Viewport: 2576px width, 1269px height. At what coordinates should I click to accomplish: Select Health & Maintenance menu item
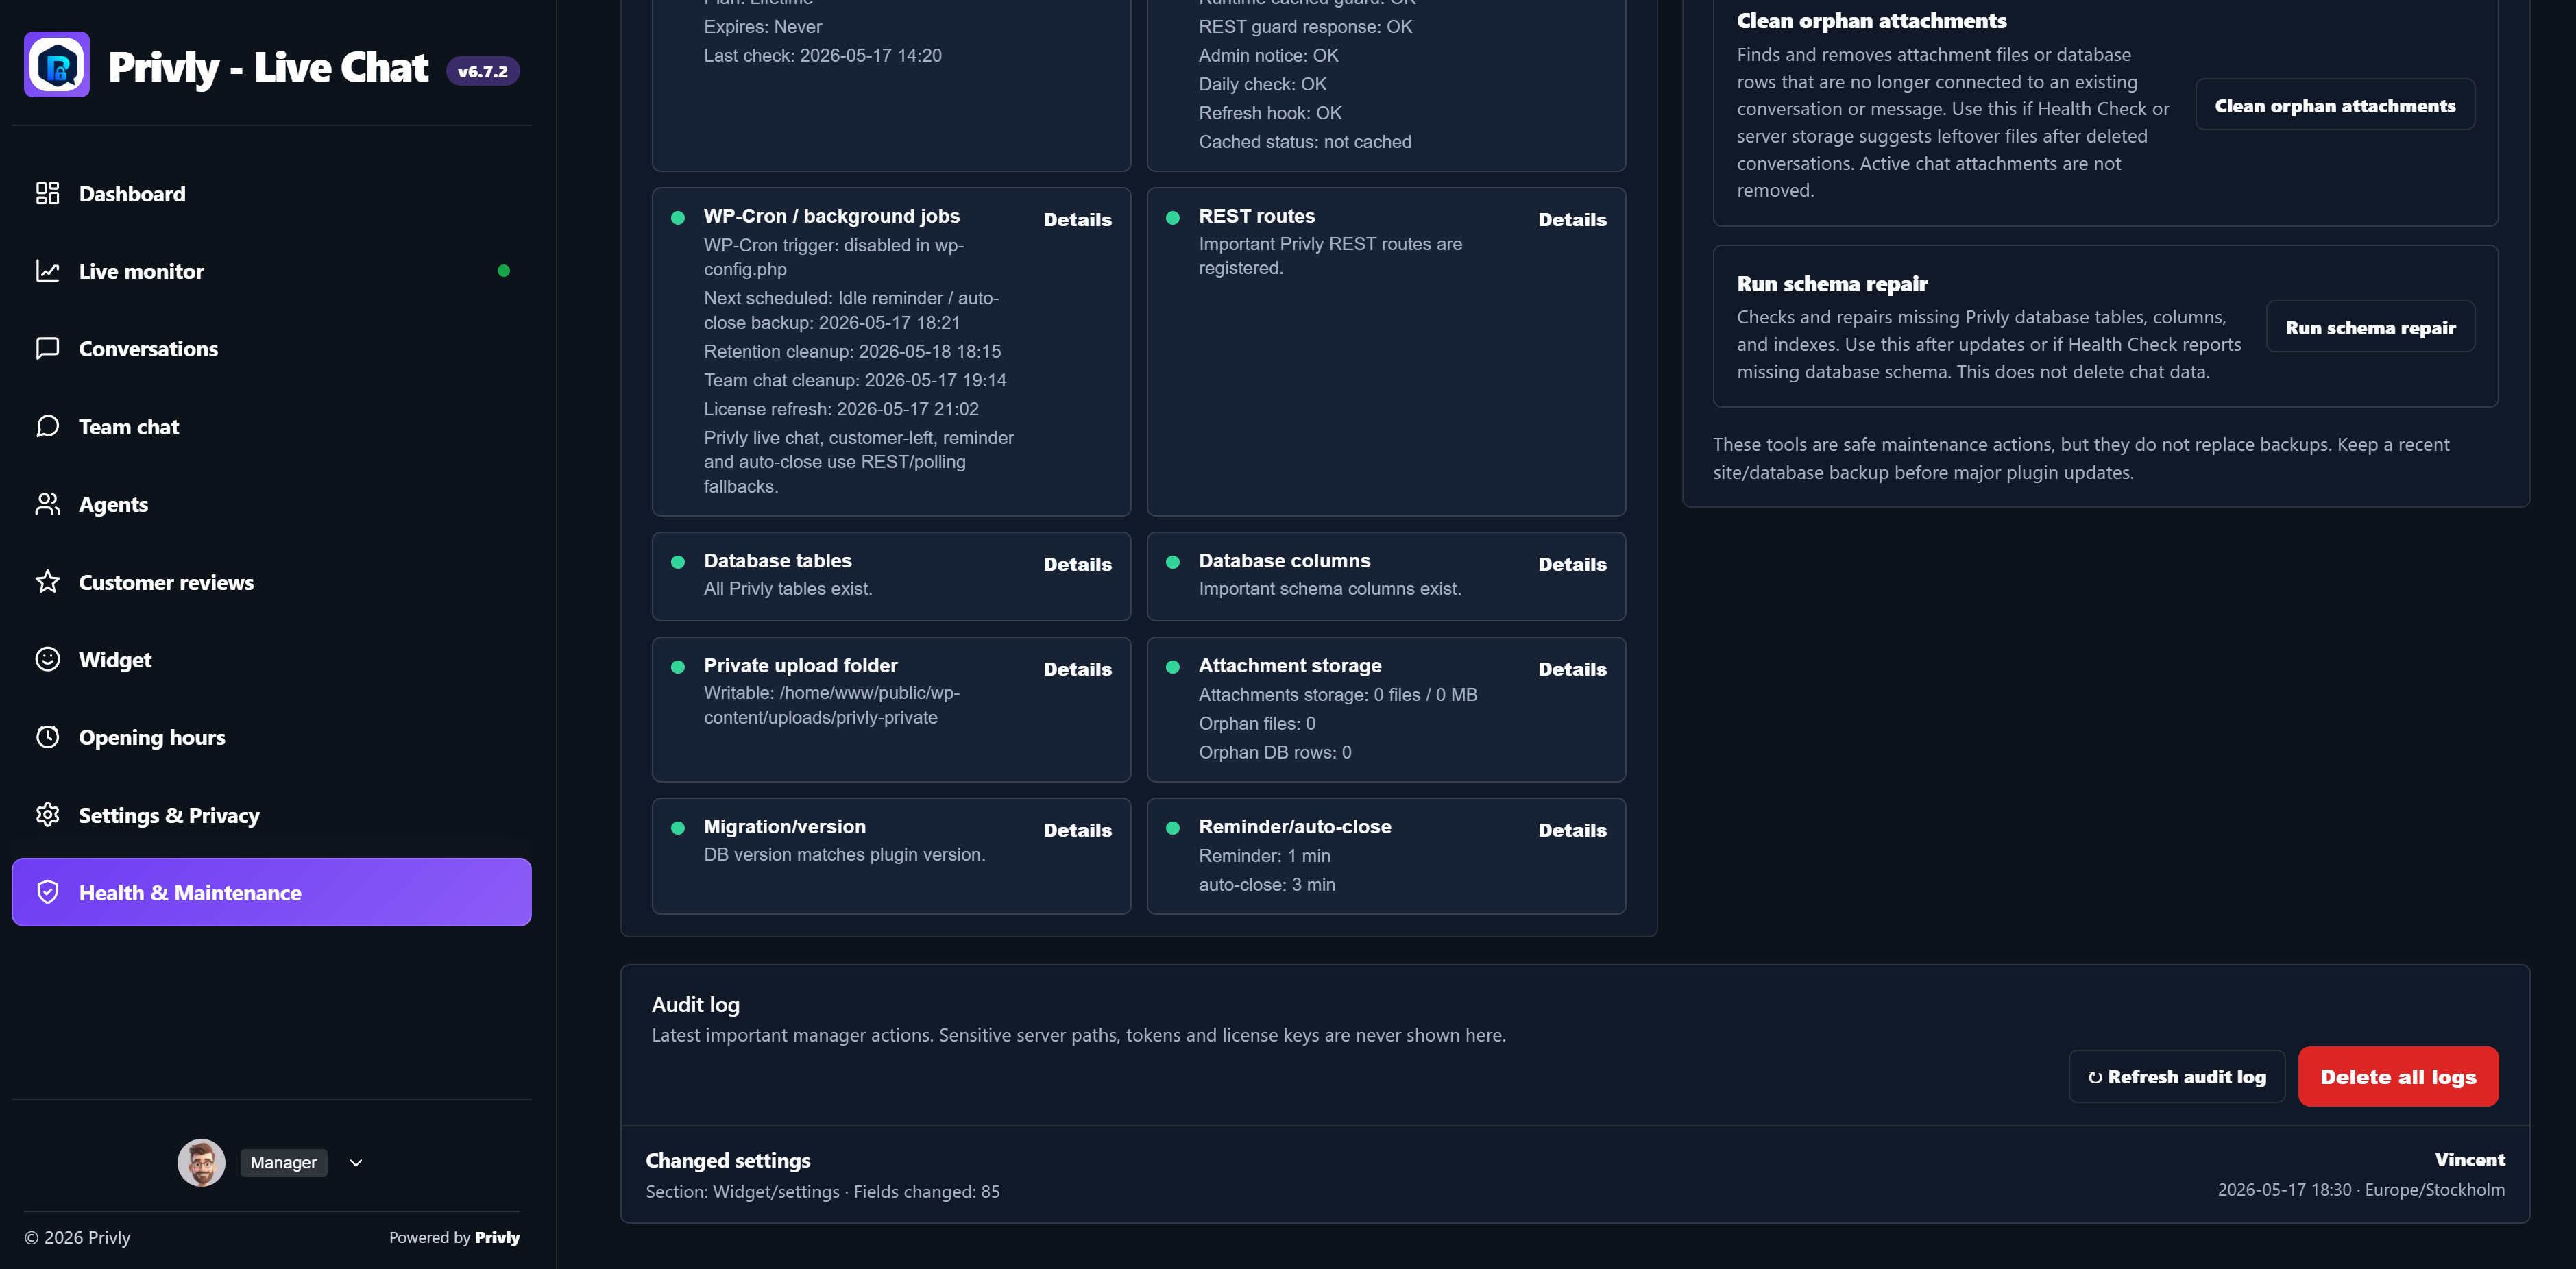(272, 892)
